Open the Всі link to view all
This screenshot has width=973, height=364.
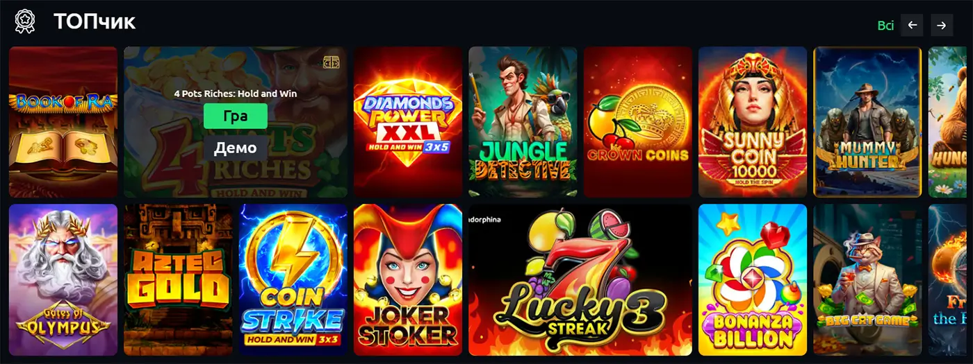click(885, 25)
